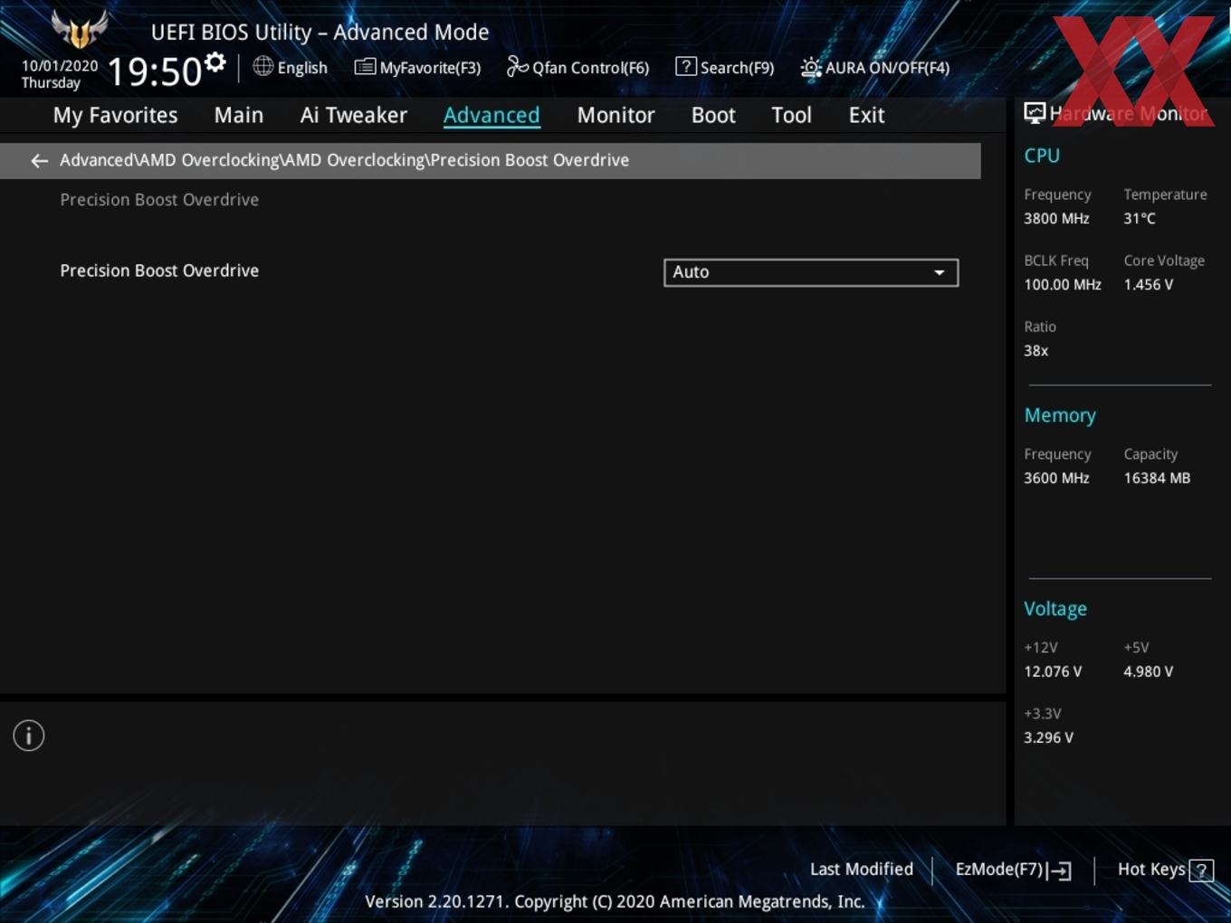Click MyFavorite(F3) label
The height and width of the screenshot is (923, 1231).
pyautogui.click(x=430, y=68)
